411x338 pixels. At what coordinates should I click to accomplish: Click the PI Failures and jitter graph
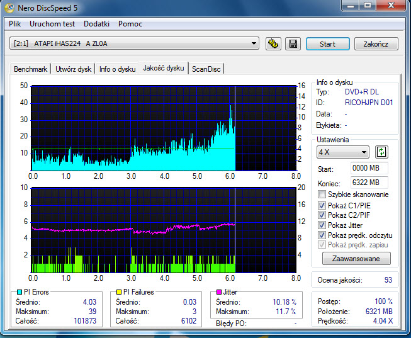pos(164,230)
